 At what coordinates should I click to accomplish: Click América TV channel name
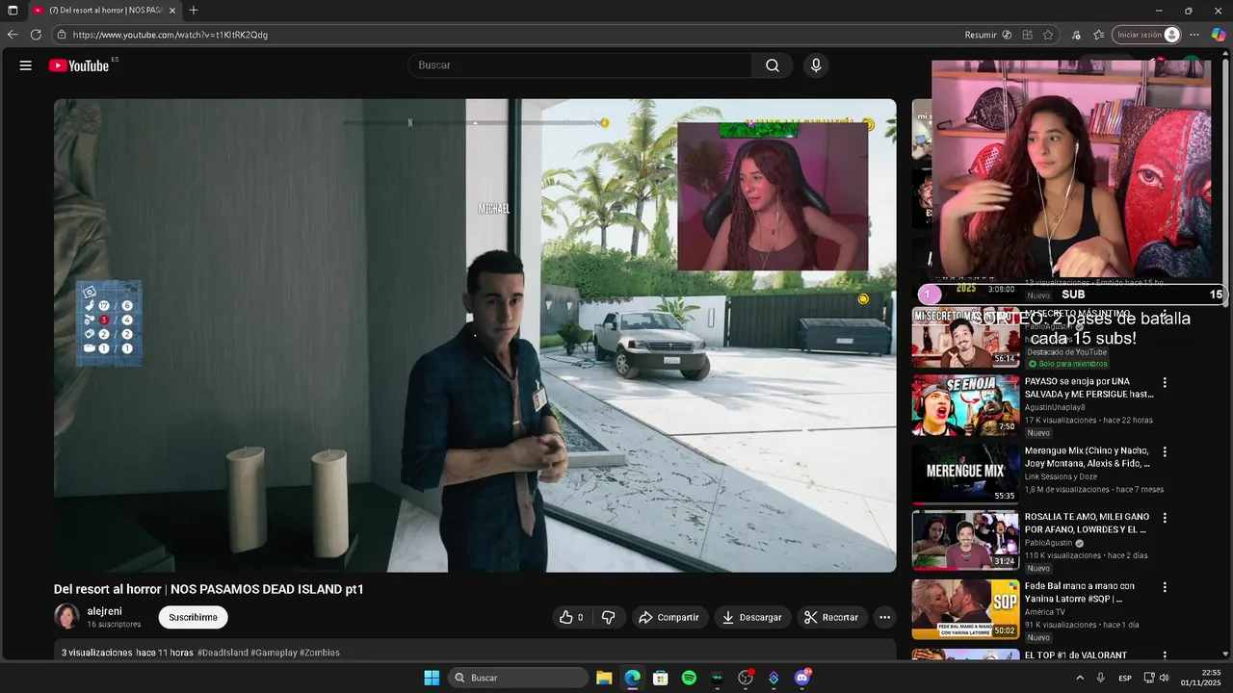point(1045,612)
